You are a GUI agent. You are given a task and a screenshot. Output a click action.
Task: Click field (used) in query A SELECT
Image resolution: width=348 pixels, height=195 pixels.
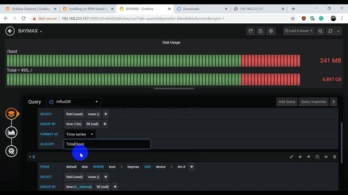pos(74,114)
